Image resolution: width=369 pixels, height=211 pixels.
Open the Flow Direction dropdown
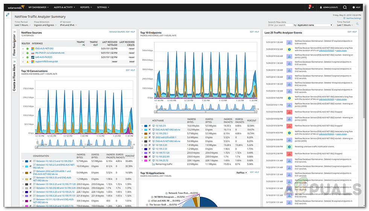click(x=44, y=25)
